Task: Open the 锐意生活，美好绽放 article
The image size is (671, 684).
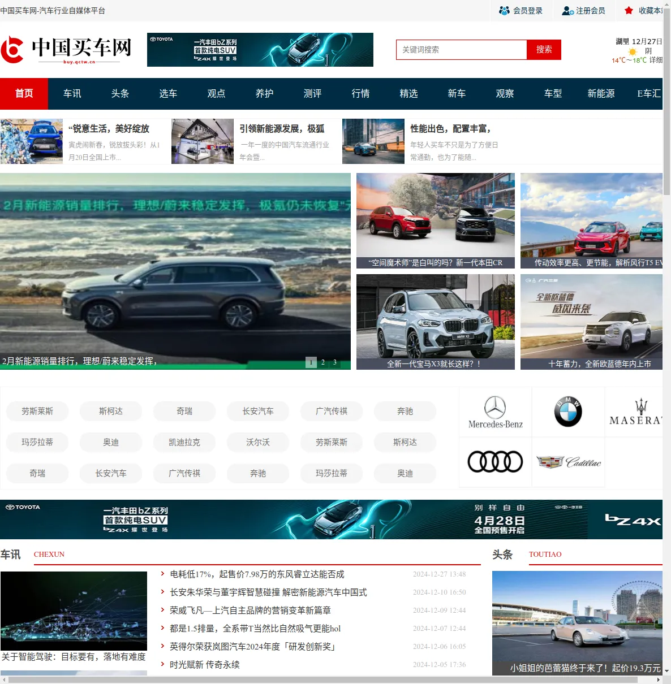Action: coord(109,129)
